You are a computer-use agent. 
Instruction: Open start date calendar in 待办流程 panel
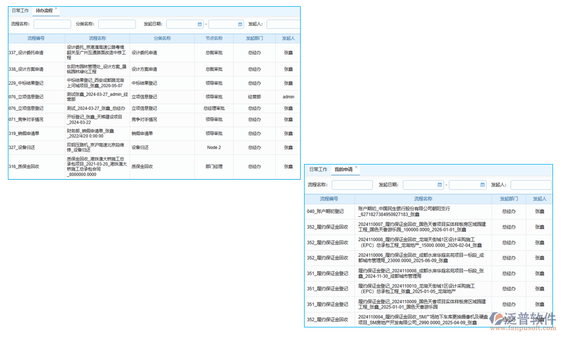200,24
